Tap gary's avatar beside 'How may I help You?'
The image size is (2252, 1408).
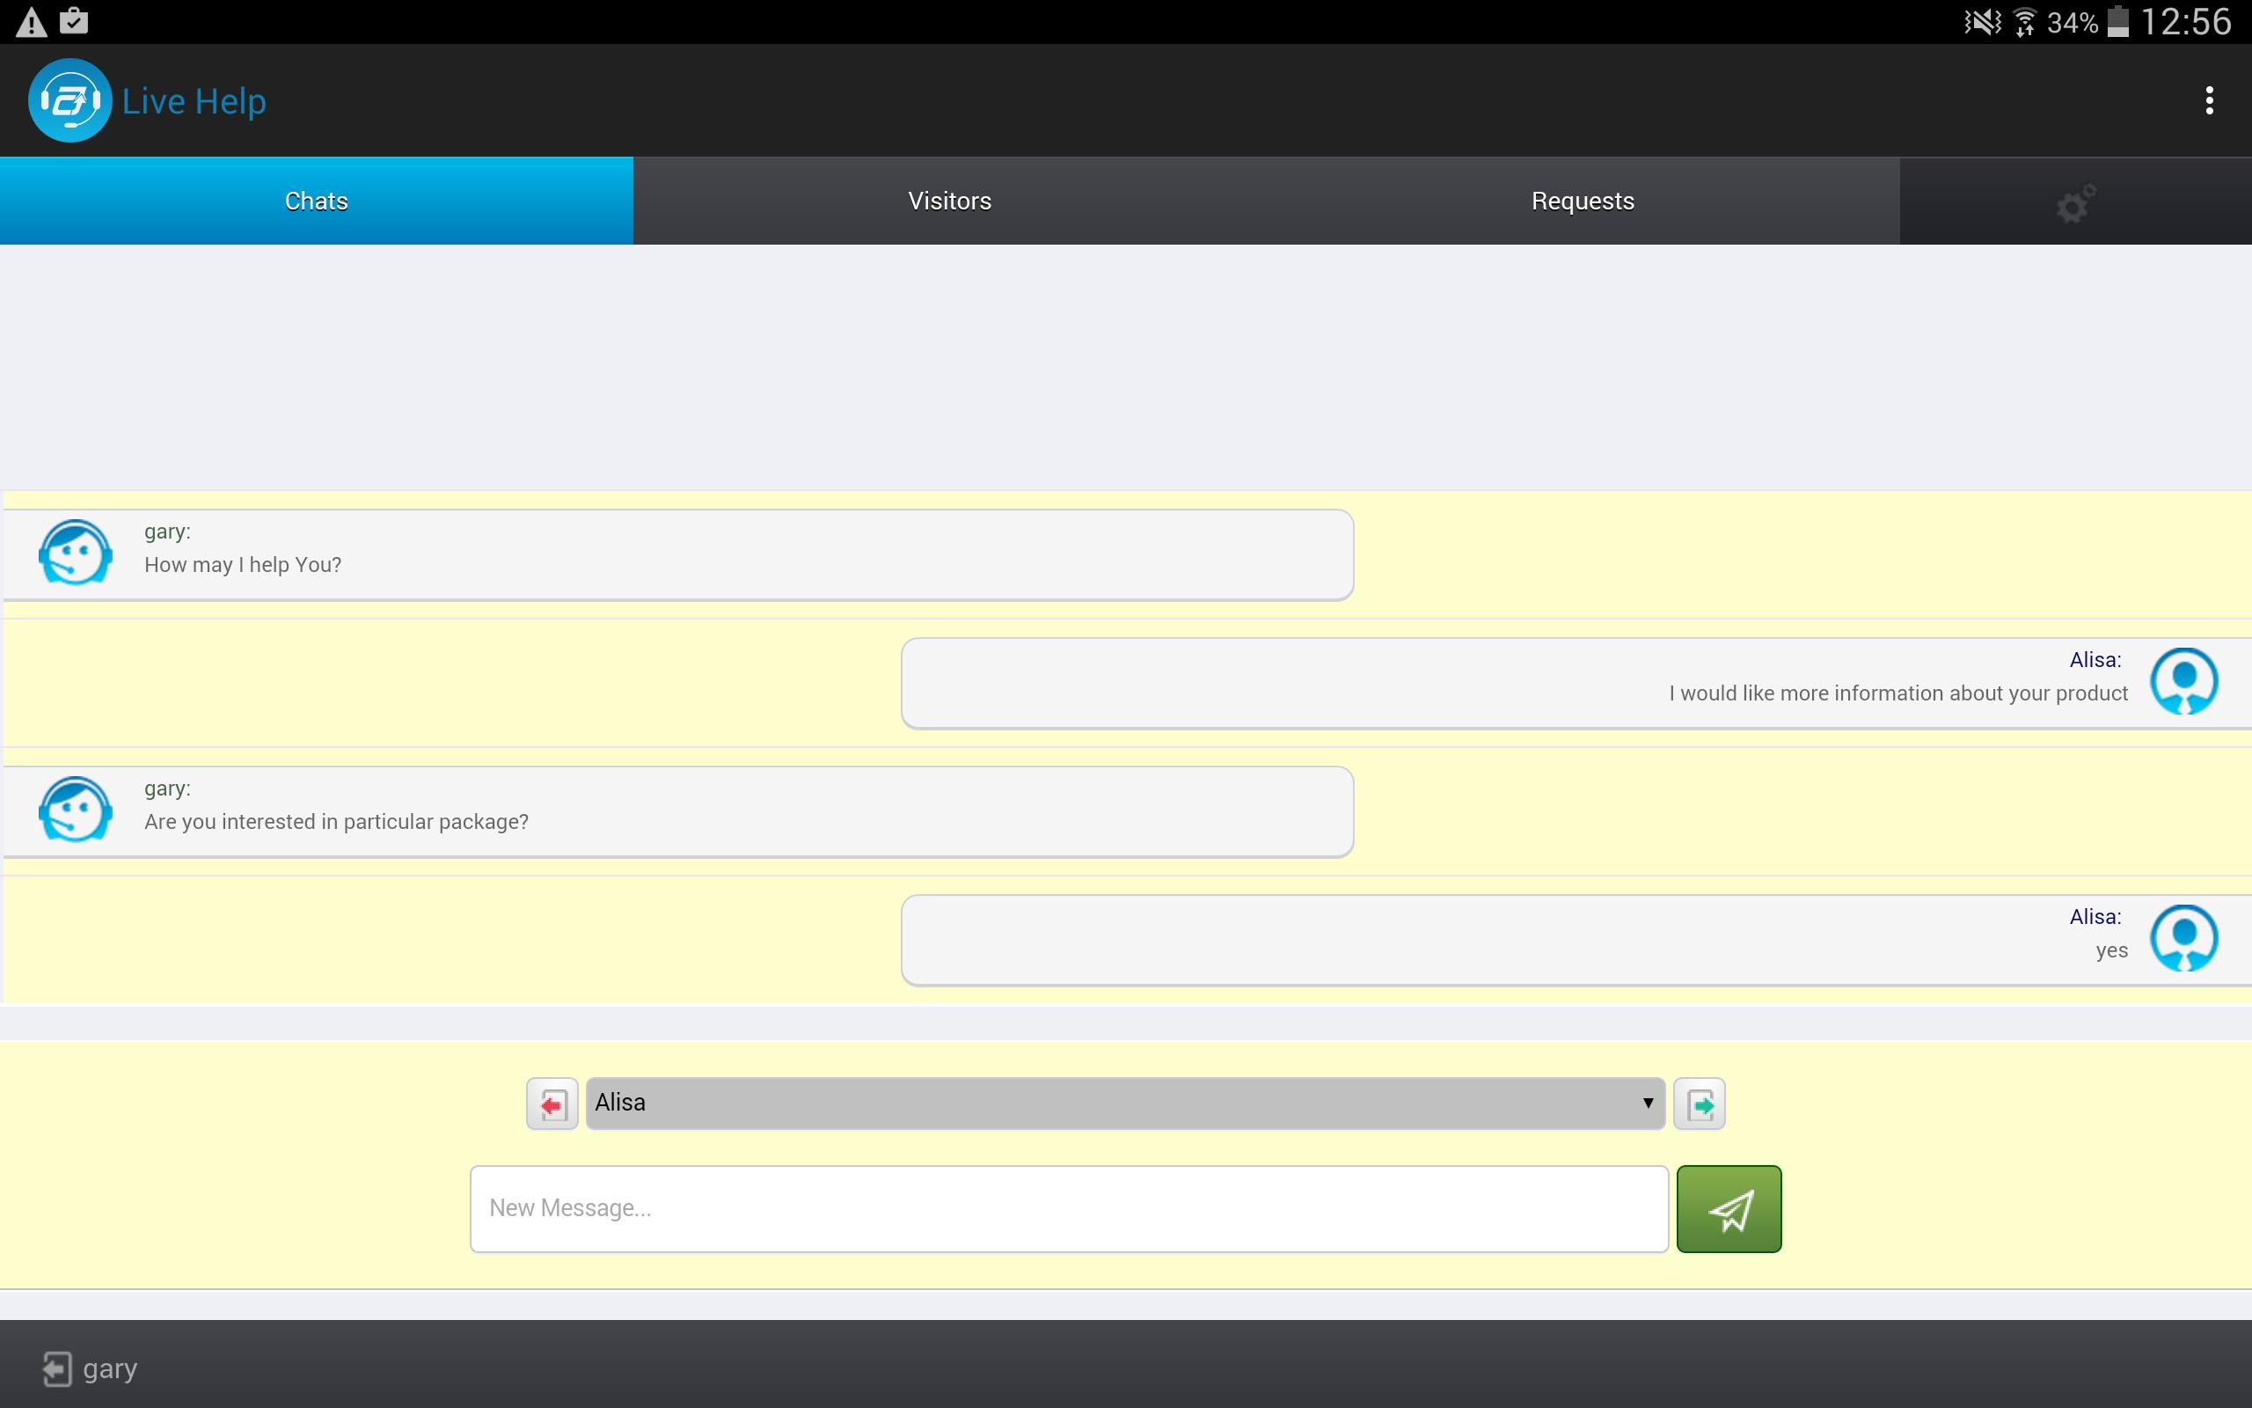pos(76,553)
